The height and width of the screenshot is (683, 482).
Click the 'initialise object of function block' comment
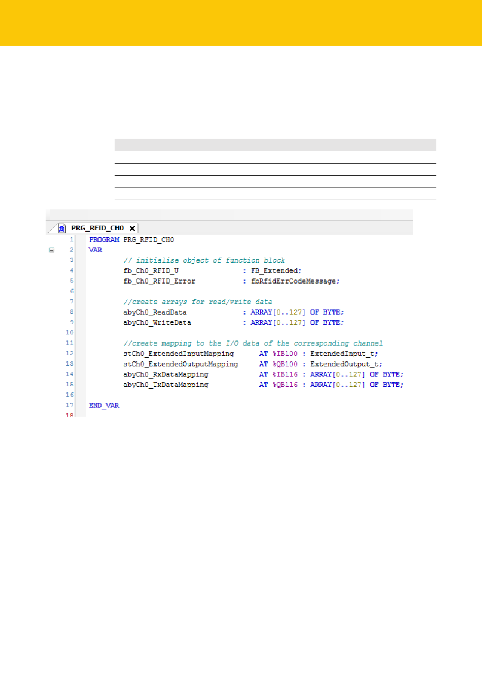(x=204, y=261)
